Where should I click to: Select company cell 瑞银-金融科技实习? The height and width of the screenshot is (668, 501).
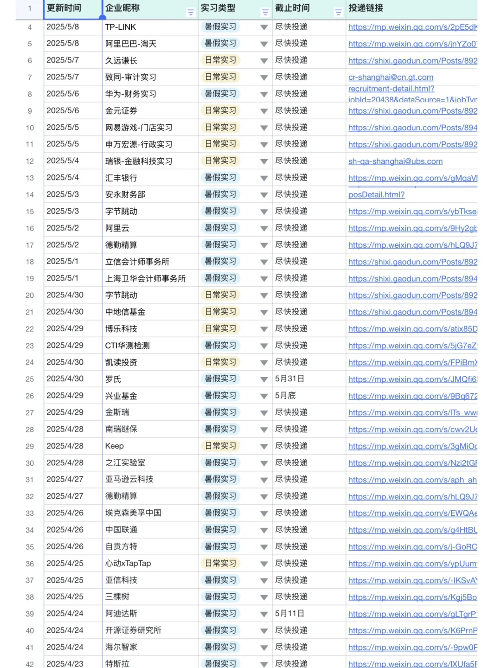150,161
